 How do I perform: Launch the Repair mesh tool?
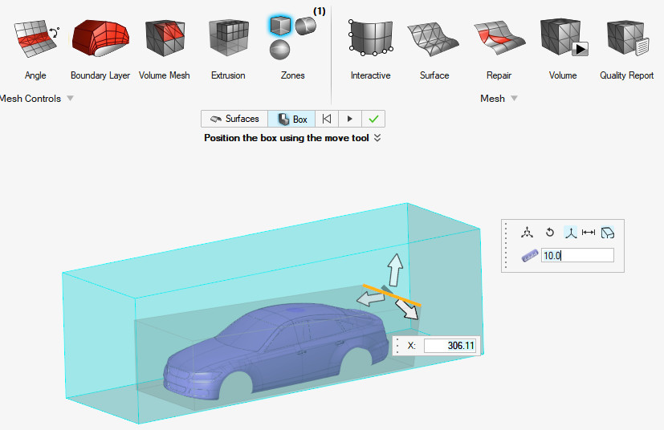coord(499,40)
